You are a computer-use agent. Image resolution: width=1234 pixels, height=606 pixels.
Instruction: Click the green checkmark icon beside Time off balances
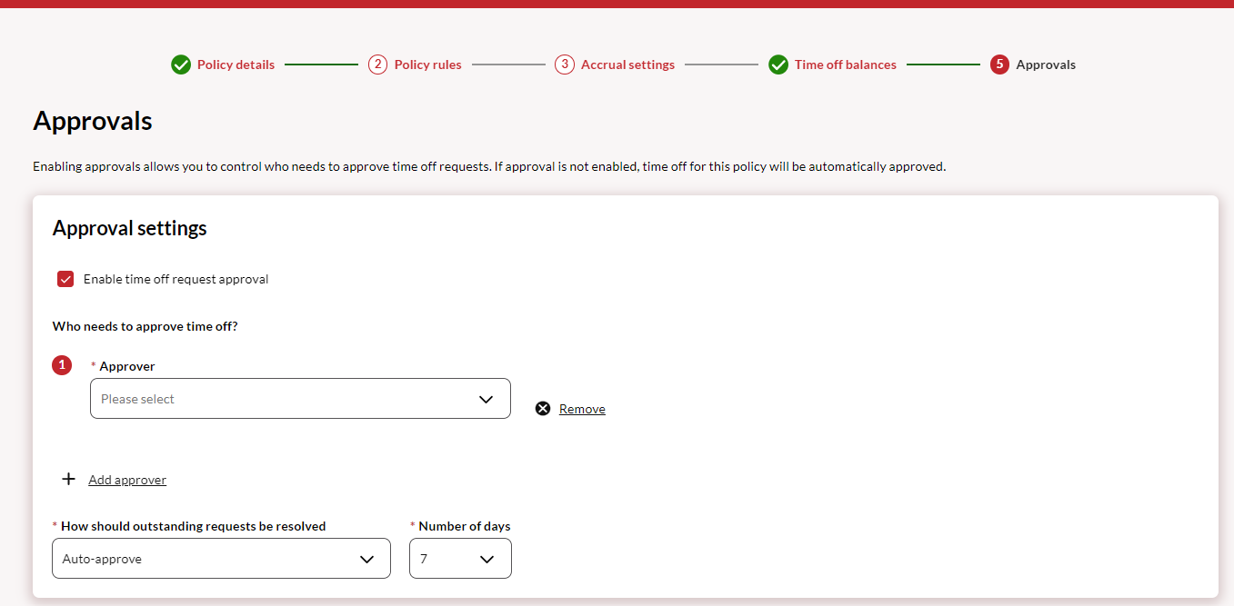tap(778, 65)
